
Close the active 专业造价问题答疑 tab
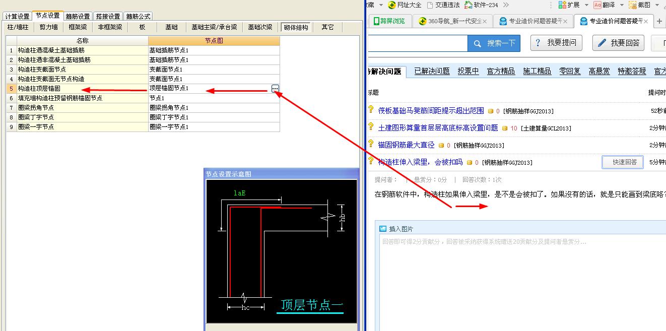tap(646, 21)
